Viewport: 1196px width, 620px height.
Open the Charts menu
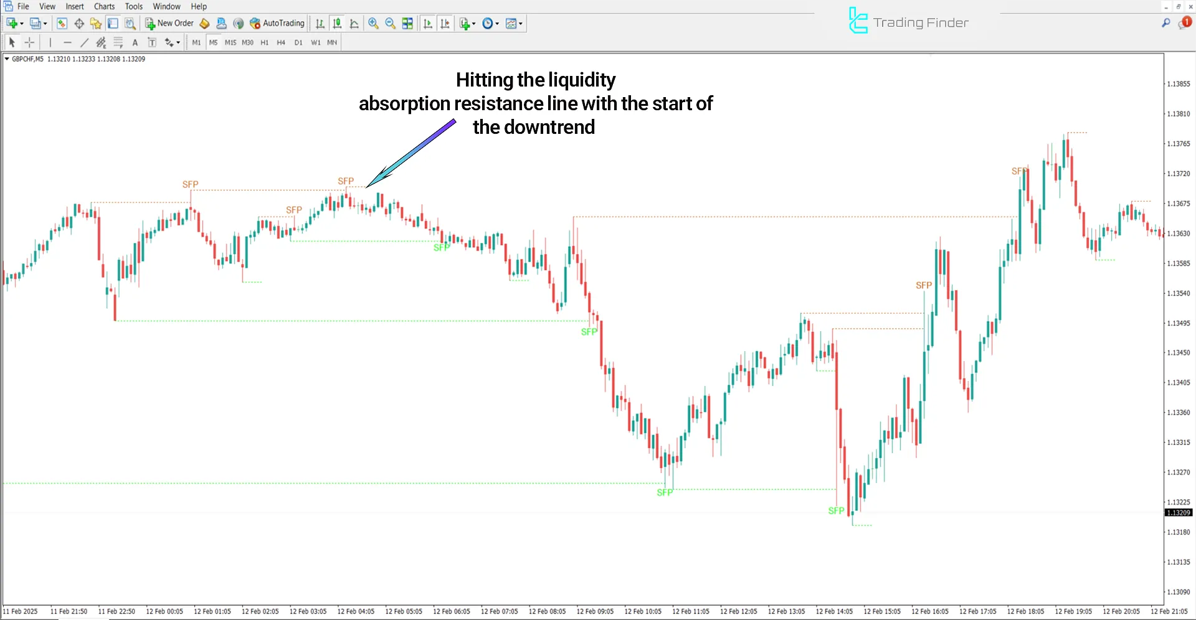pyautogui.click(x=103, y=6)
